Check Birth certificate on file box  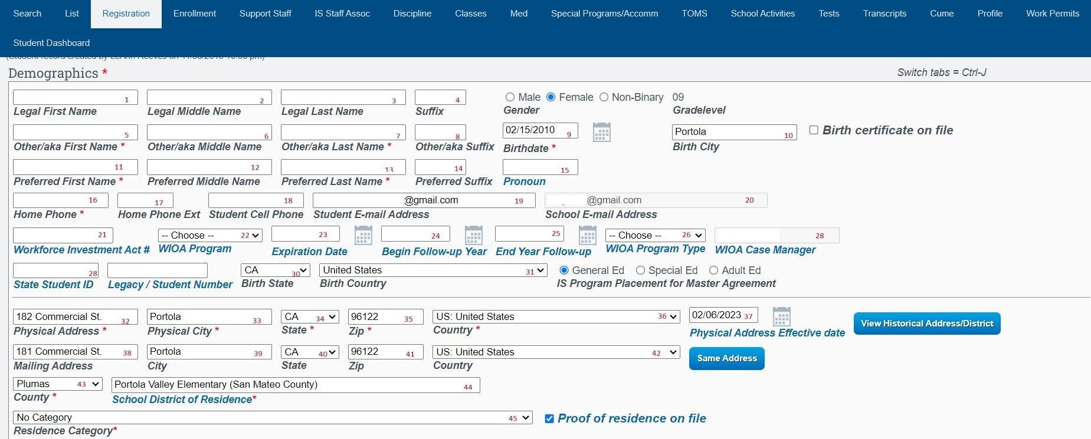coord(814,130)
